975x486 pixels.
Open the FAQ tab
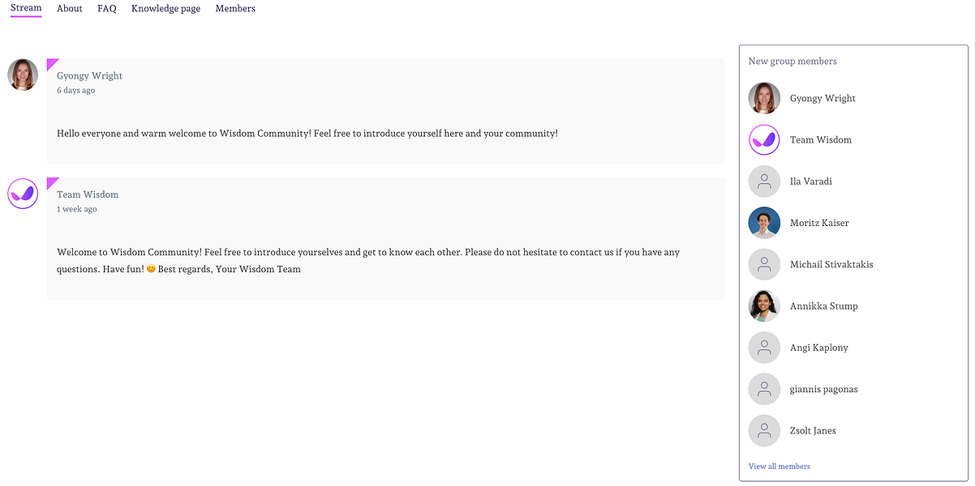click(x=107, y=9)
